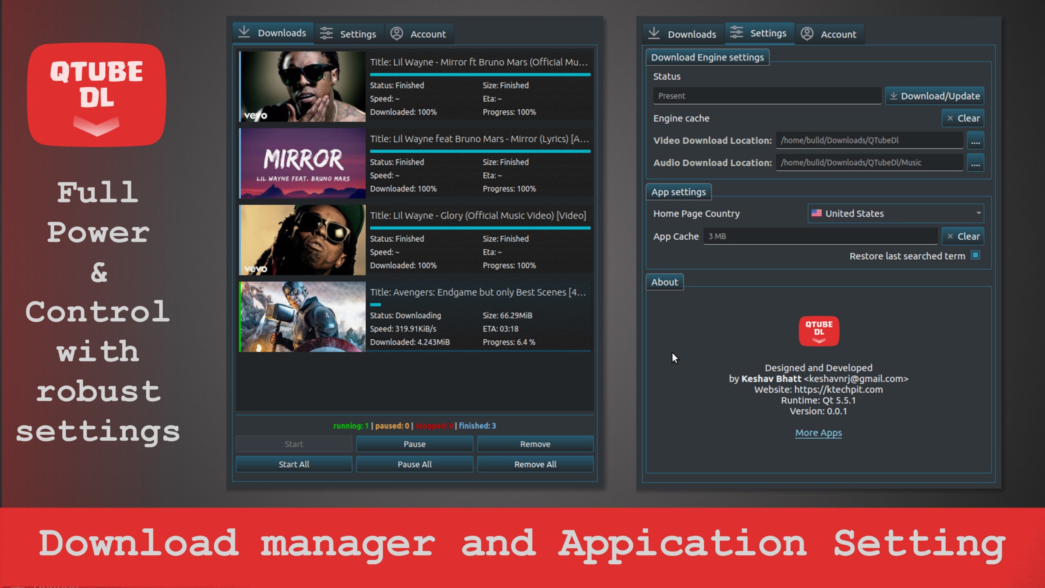Image resolution: width=1045 pixels, height=588 pixels.
Task: Click the United States flag icon
Action: coord(816,213)
